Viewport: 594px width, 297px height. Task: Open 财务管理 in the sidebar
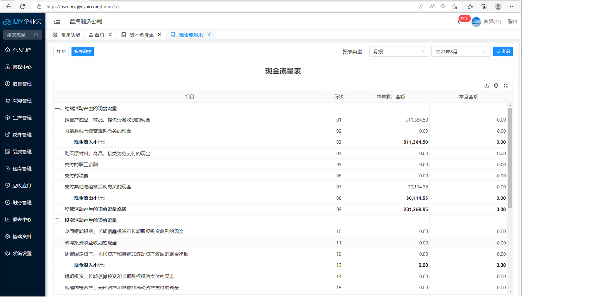tap(23, 203)
